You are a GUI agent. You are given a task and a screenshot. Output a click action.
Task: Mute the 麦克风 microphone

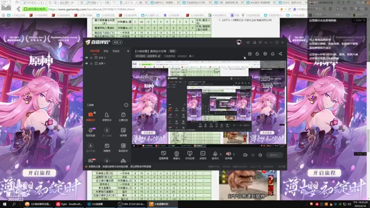215,155
